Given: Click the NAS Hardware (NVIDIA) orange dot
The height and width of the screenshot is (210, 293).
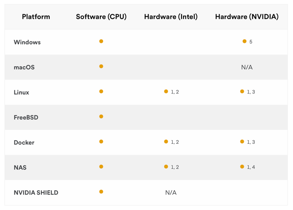Looking at the screenshot, I should click(x=242, y=167).
